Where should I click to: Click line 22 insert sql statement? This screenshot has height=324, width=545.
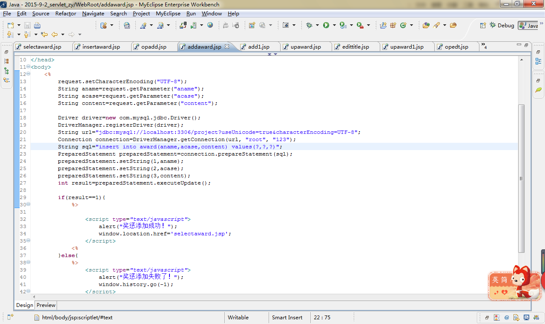coord(170,147)
